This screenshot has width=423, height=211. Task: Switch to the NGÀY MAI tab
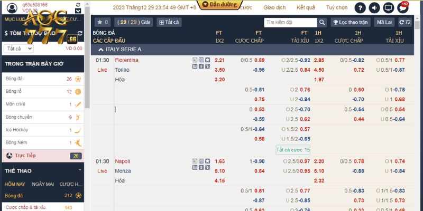coord(43,184)
